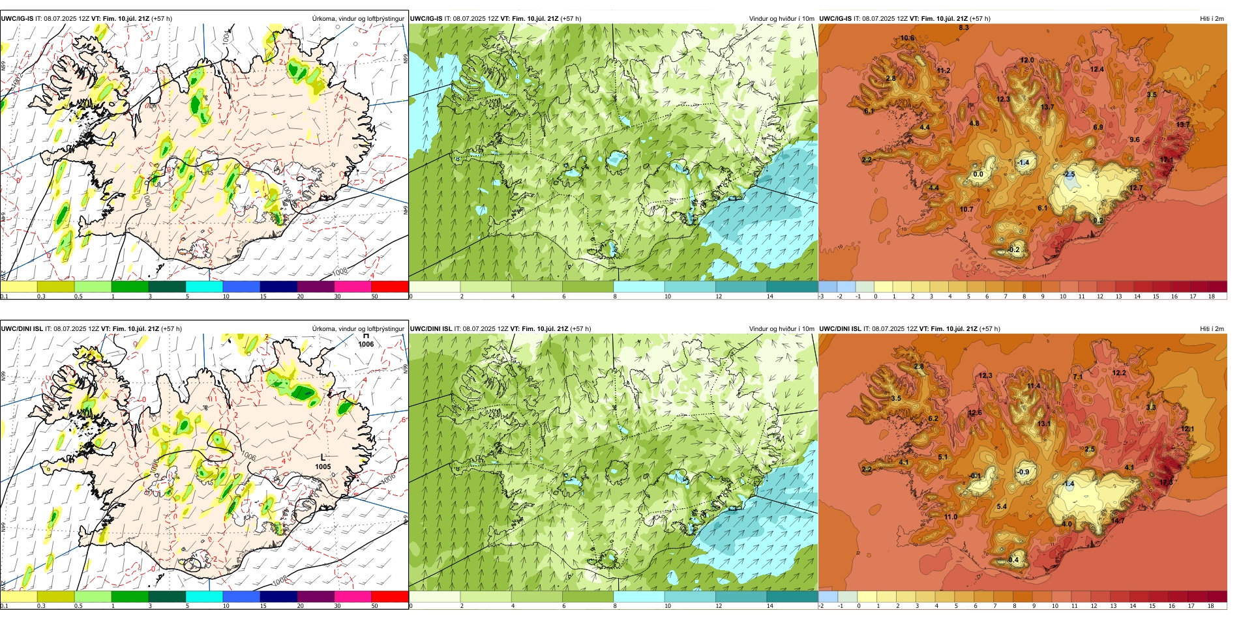Click 'Hiti í 2m' label in IG-IS panel
Image resolution: width=1239 pixels, height=619 pixels.
(x=1212, y=19)
